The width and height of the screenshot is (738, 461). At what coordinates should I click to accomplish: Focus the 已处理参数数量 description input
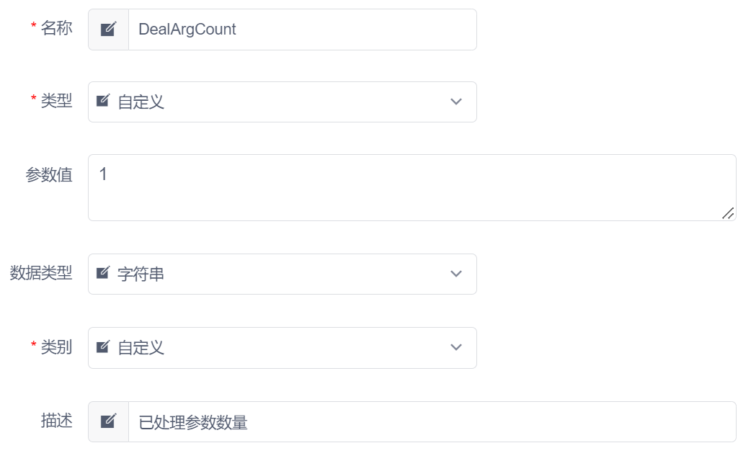pyautogui.click(x=431, y=422)
